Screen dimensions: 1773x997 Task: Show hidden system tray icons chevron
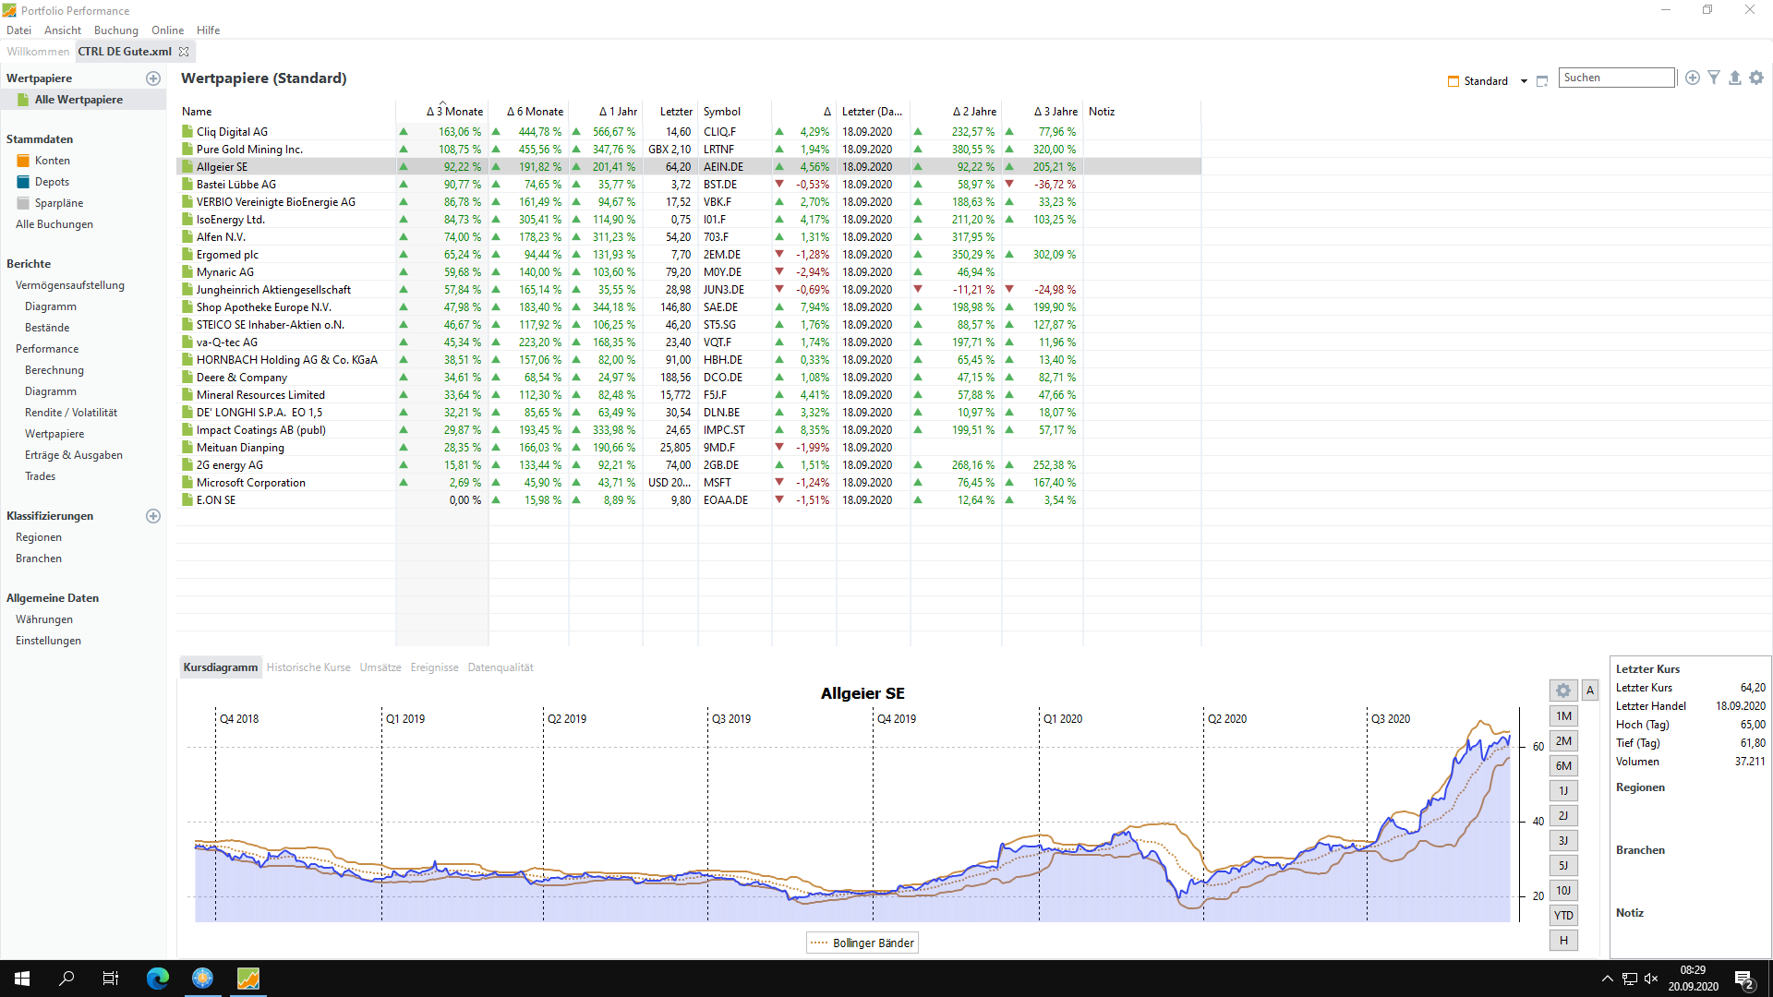point(1608,979)
